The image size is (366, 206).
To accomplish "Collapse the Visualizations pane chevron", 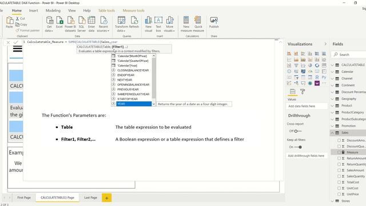I will [325, 44].
